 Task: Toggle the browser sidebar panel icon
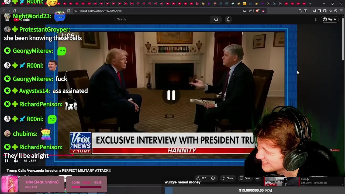tap(319, 11)
